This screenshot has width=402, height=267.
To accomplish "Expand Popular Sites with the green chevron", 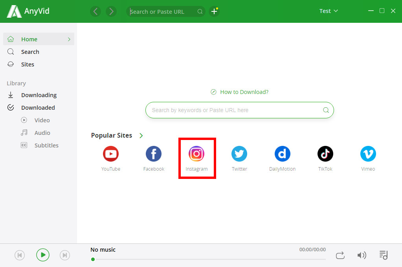I will (x=141, y=136).
